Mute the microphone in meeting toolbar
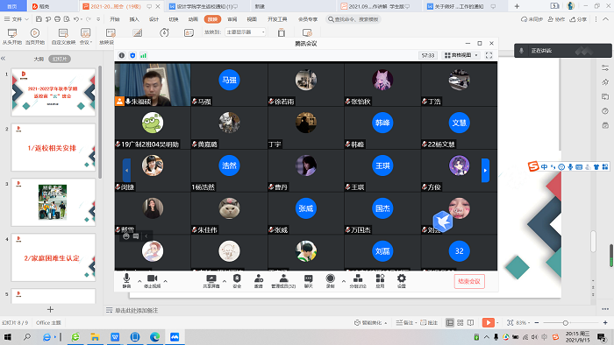614x345 pixels. pyautogui.click(x=126, y=280)
